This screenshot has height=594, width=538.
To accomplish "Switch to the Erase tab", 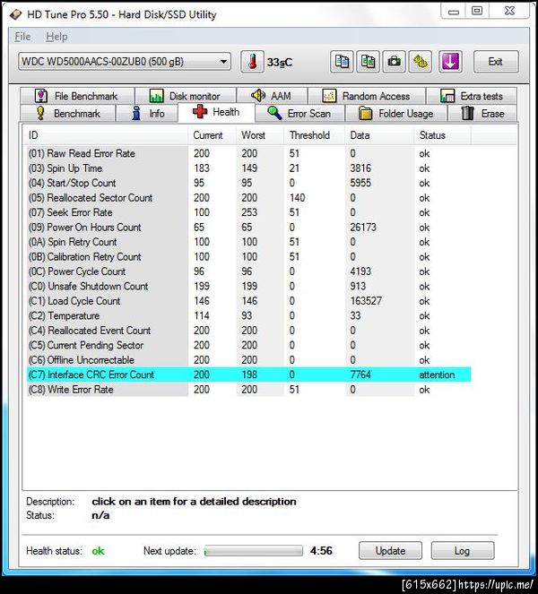I will tap(482, 113).
